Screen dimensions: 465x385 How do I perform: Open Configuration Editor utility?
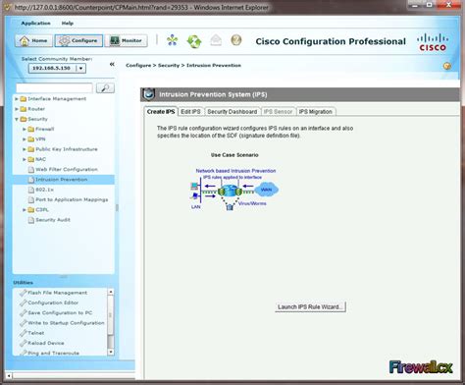point(53,302)
